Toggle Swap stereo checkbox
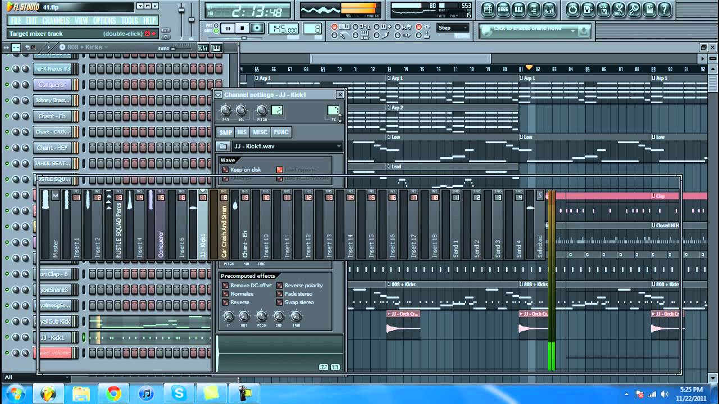The image size is (719, 404). point(280,302)
